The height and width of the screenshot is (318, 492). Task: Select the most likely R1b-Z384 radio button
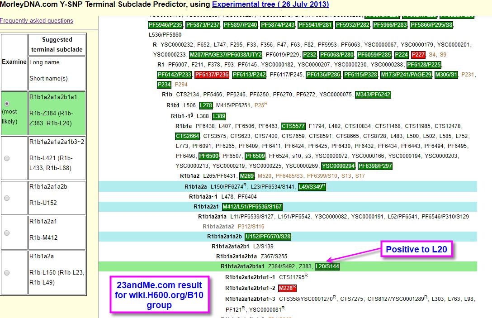pos(7,104)
